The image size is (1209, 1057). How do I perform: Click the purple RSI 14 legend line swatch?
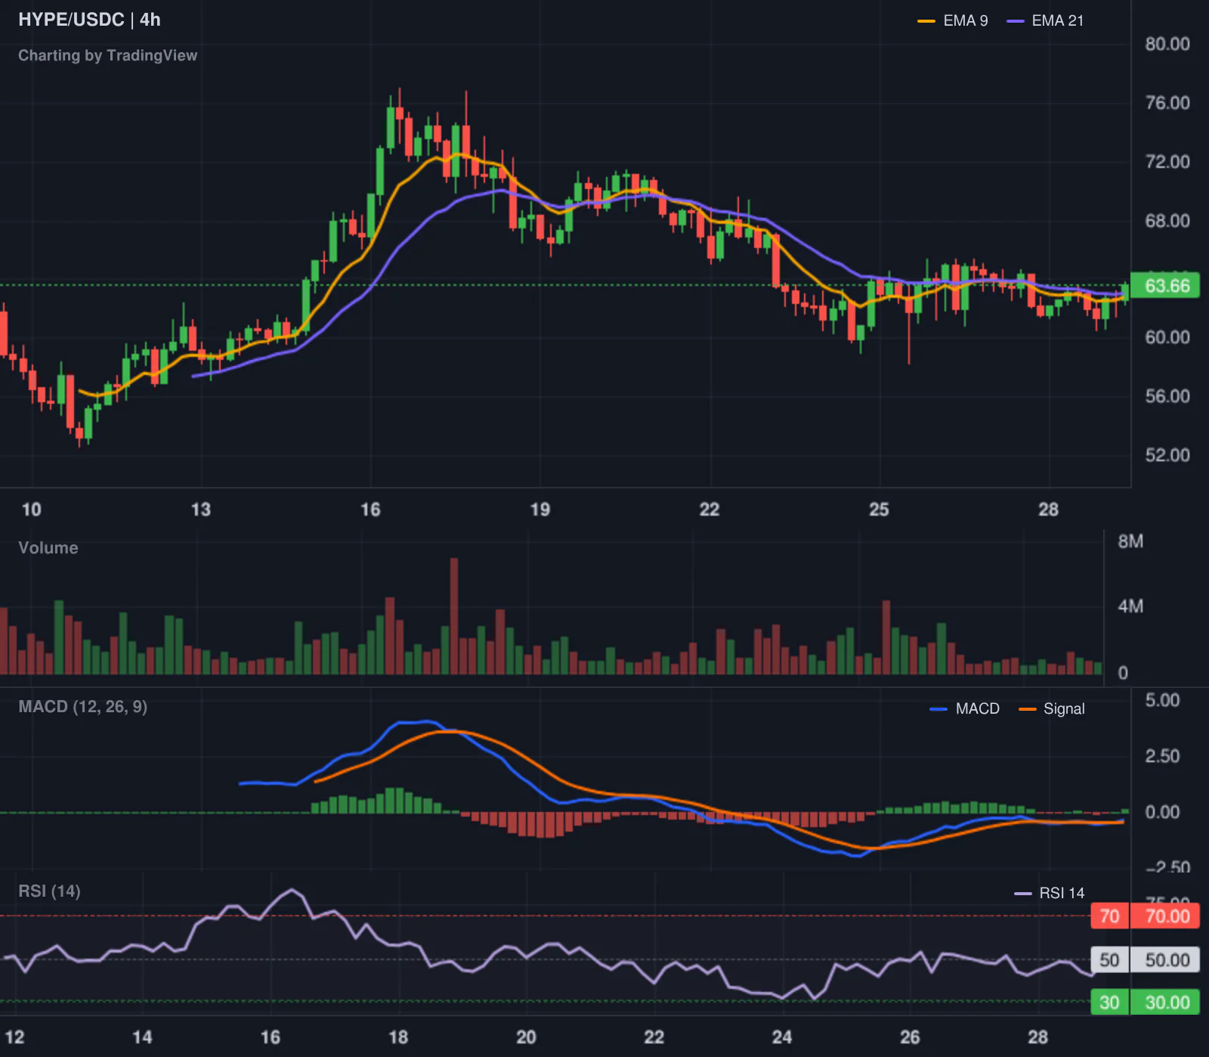(1023, 894)
